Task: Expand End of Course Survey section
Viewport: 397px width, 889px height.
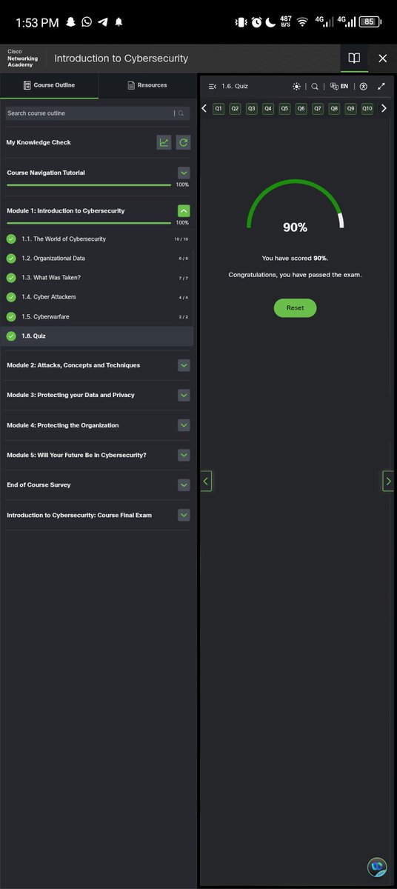Action: pyautogui.click(x=184, y=485)
